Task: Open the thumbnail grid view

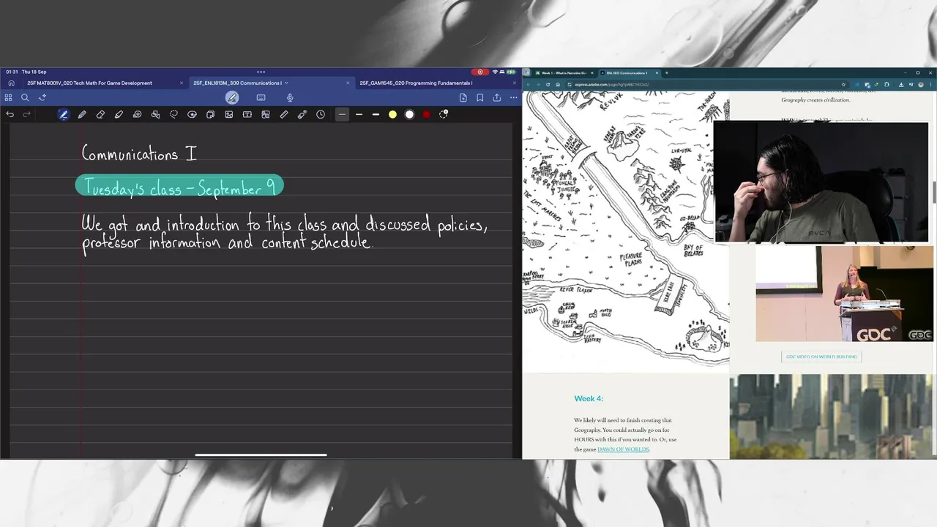Action: [8, 97]
